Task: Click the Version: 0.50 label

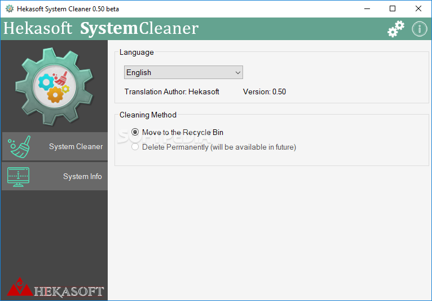Action: coord(264,91)
